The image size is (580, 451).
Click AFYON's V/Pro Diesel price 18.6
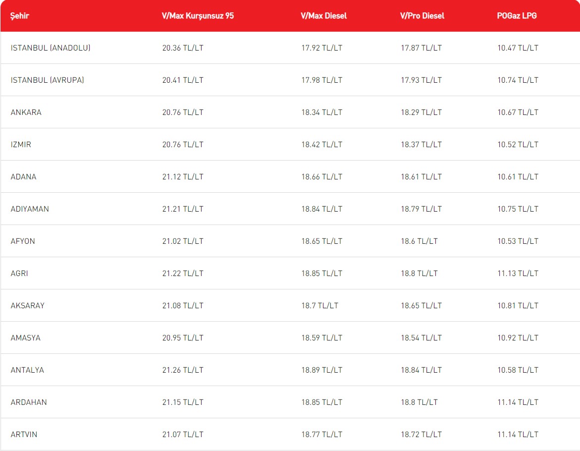tap(419, 241)
